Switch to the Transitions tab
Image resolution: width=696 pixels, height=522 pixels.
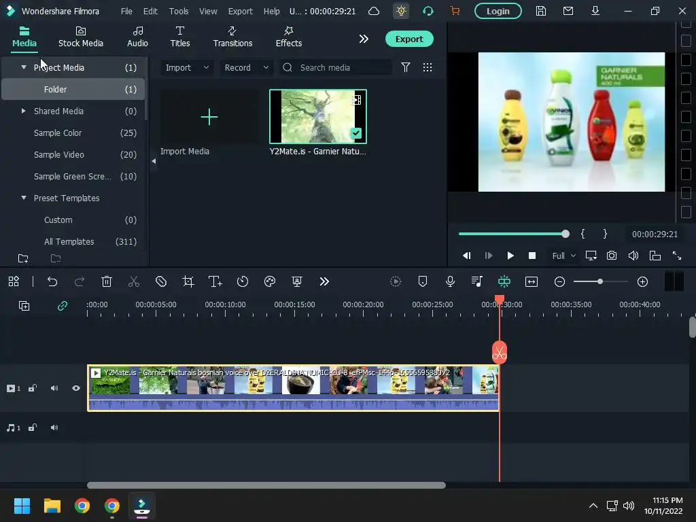232,37
